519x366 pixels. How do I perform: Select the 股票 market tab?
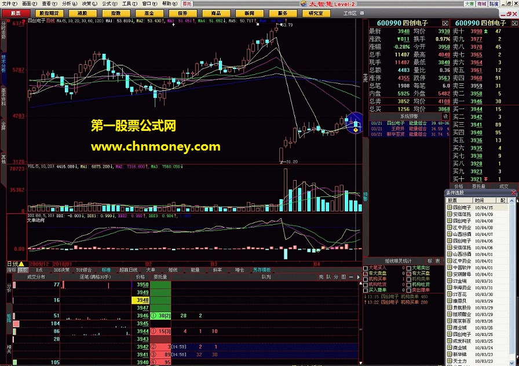tap(16, 13)
